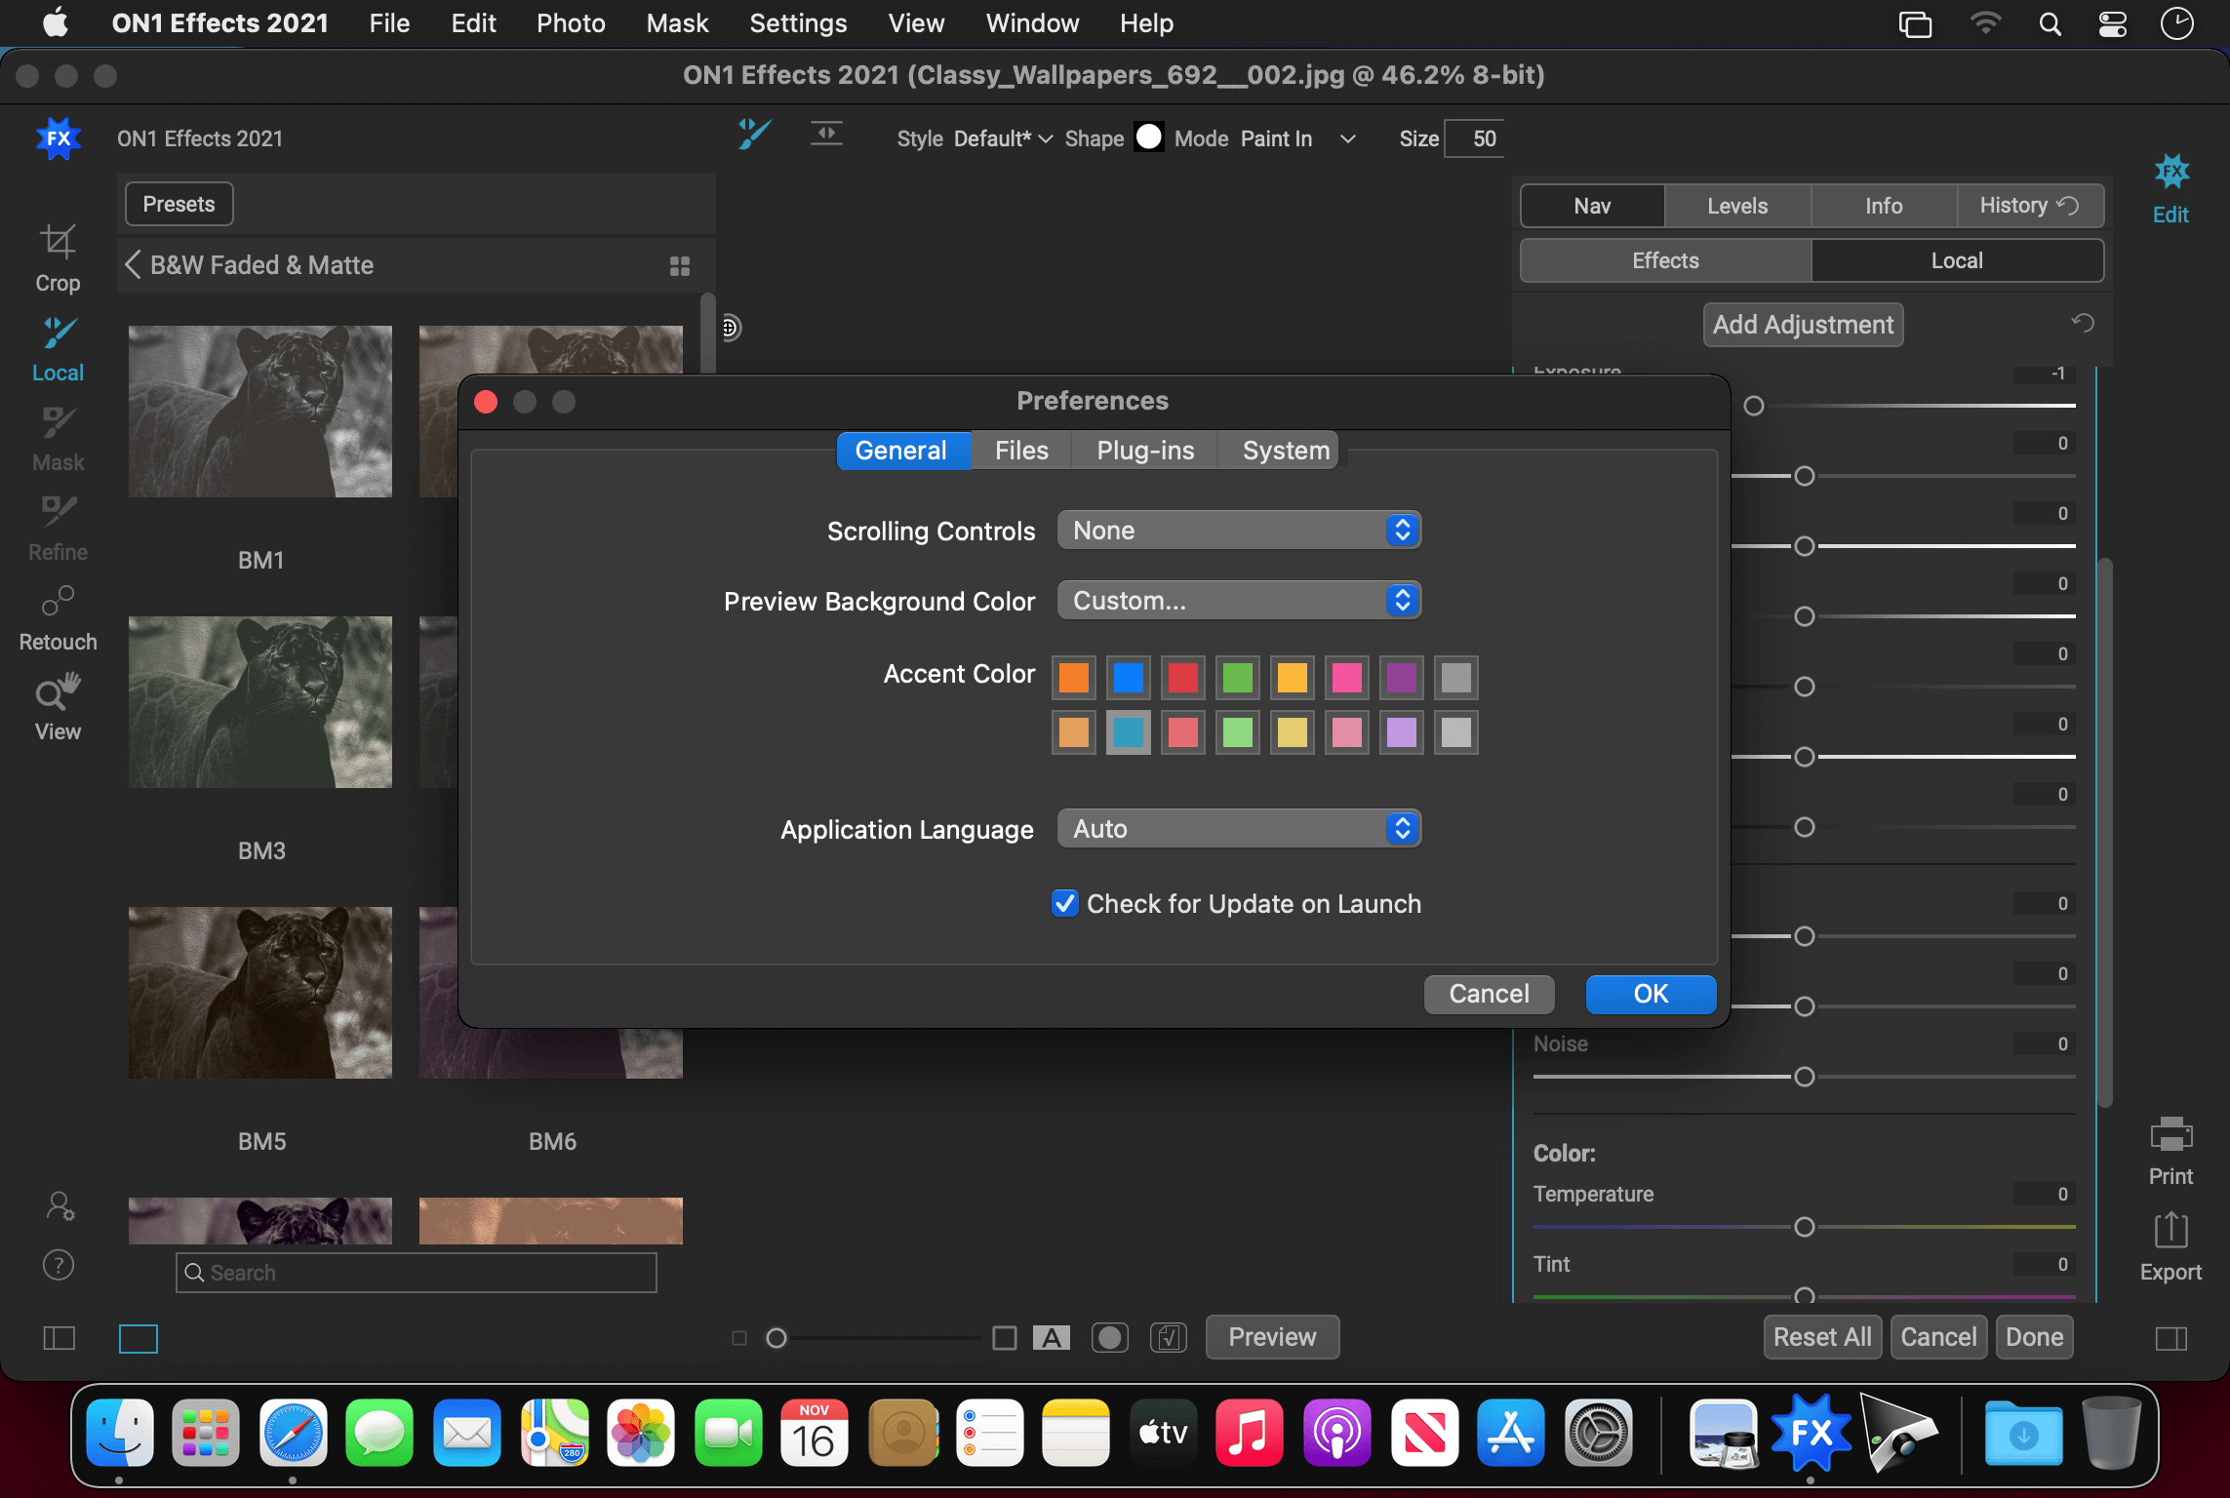Click the Temperature slider handle

[1804, 1227]
